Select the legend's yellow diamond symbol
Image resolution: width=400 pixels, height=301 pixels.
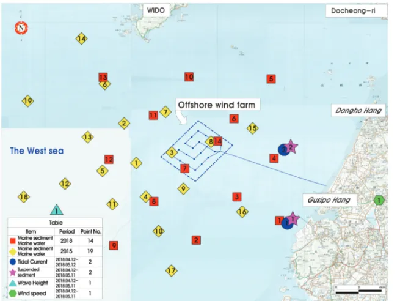(x=13, y=251)
